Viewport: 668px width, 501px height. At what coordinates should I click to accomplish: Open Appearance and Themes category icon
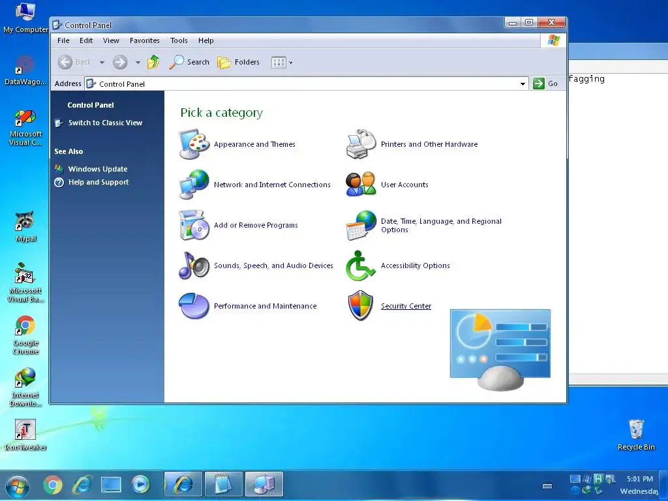(x=194, y=144)
